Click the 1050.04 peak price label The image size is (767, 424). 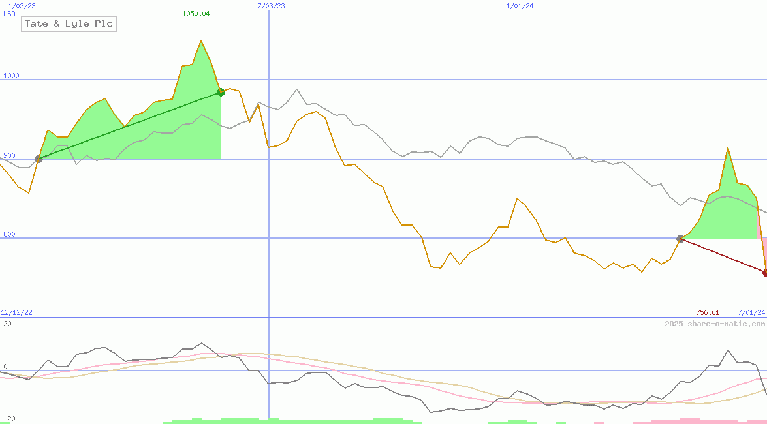(x=195, y=12)
